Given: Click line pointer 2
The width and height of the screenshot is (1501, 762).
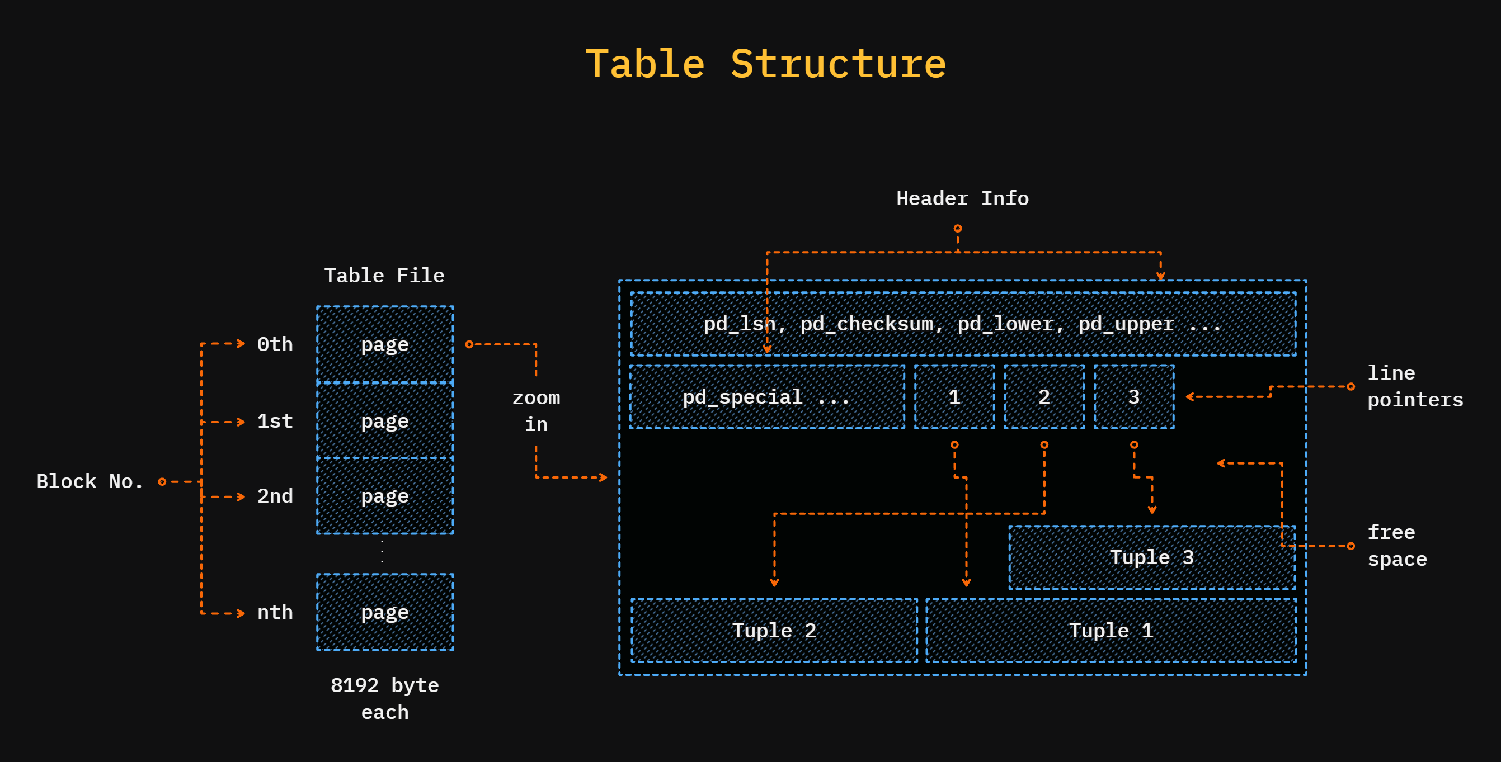Looking at the screenshot, I should click(1043, 396).
